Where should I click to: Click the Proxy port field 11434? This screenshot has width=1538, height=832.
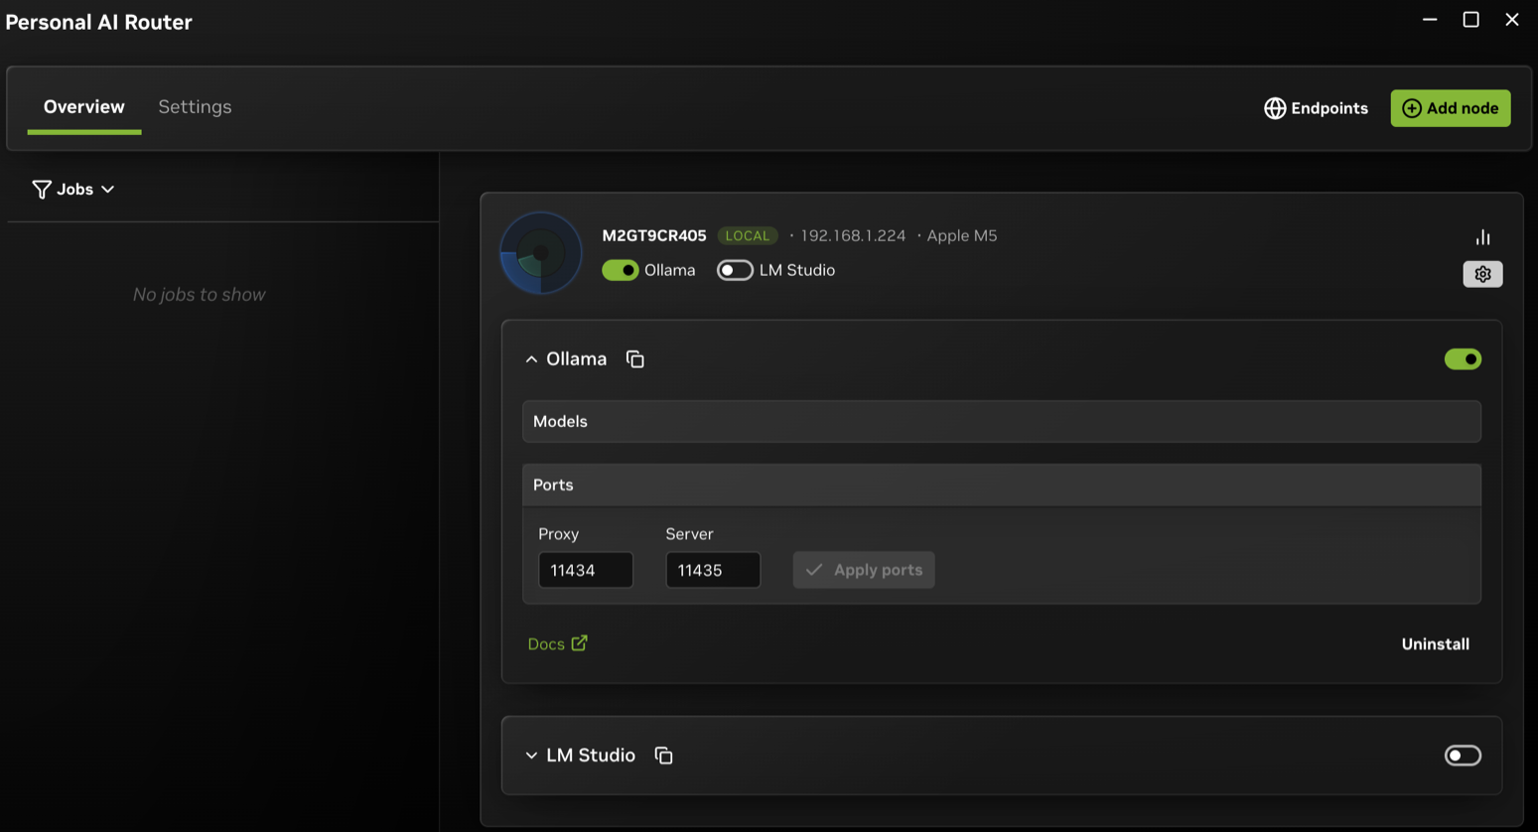586,570
